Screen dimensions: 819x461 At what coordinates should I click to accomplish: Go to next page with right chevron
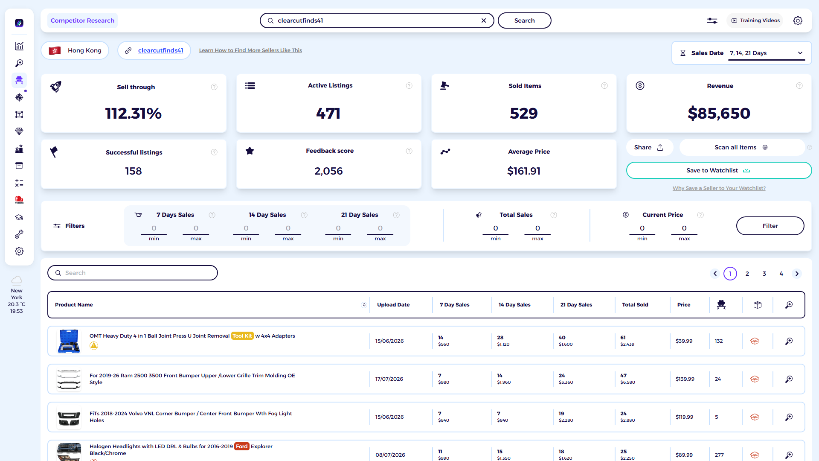(x=797, y=274)
